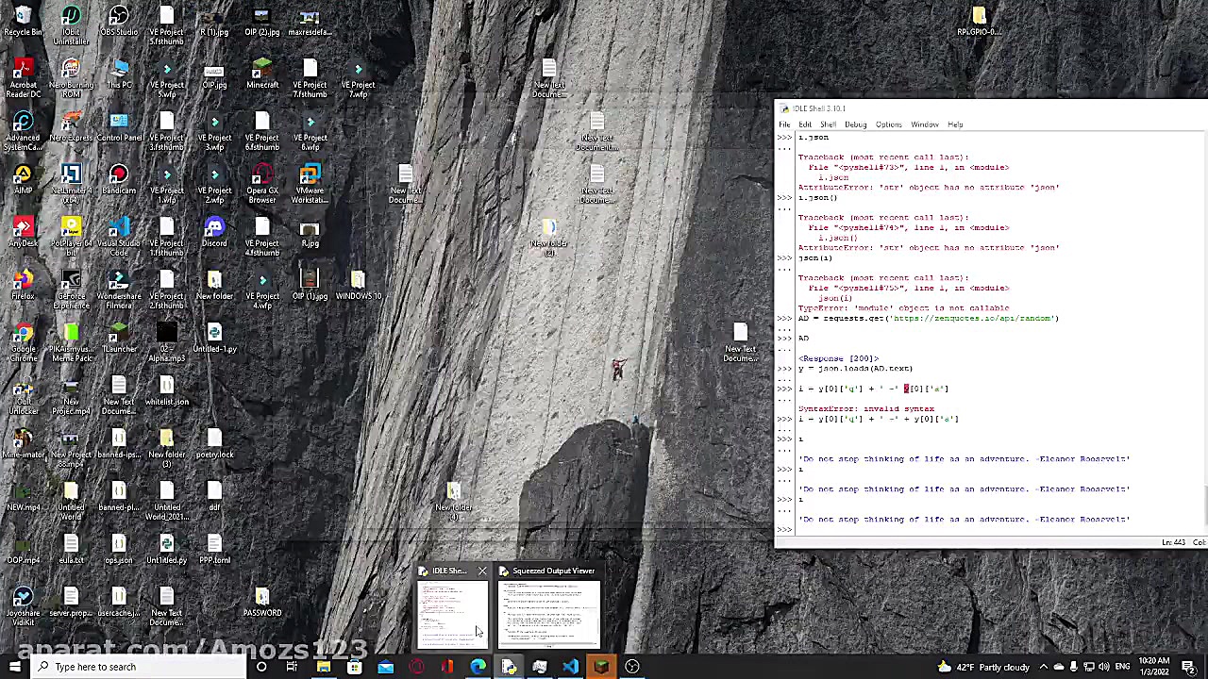Click Visual Studio Code in the taskbar
Image resolution: width=1208 pixels, height=679 pixels.
click(x=570, y=667)
